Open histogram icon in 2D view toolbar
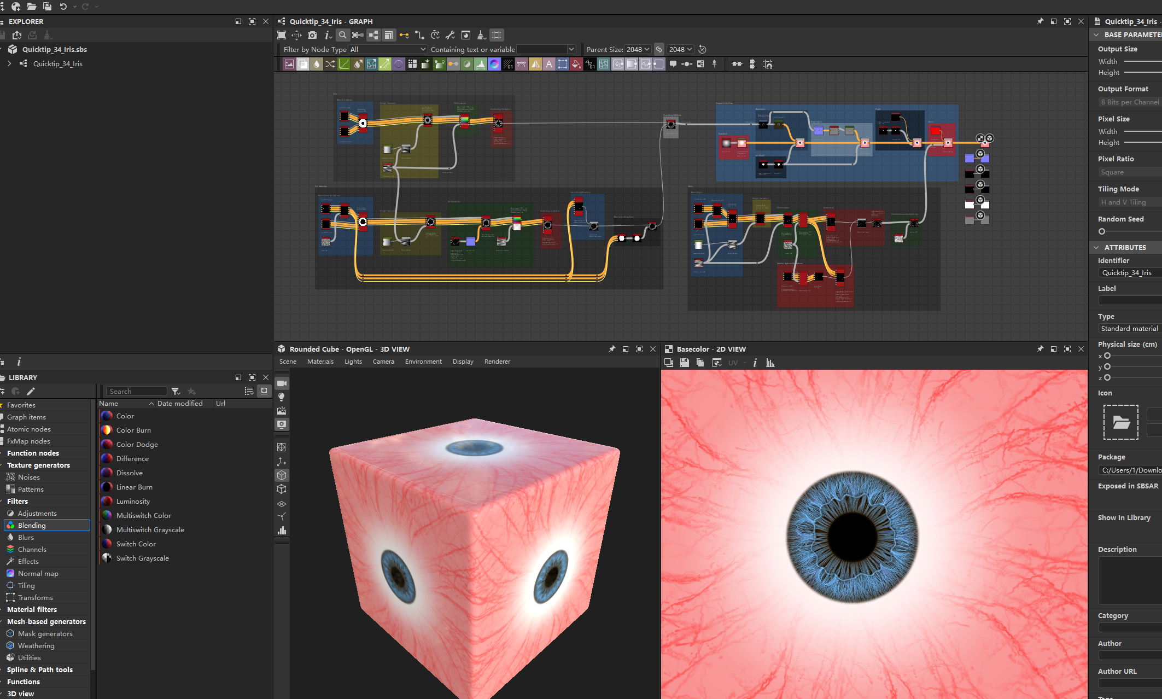This screenshot has height=699, width=1162. [770, 363]
